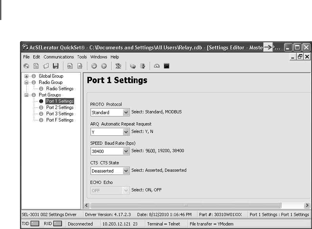This screenshot has height=229, width=312.
Task: Click the round up-arrow toolbar icon
Action: [x=104, y=66]
